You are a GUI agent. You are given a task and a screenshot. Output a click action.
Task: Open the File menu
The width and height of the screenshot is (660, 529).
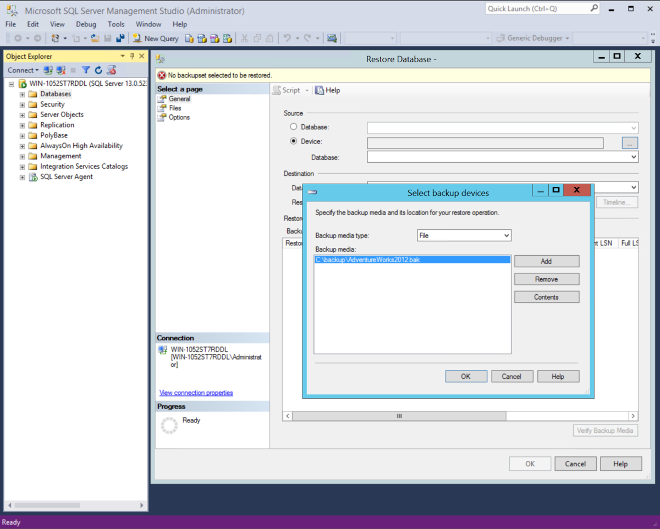tap(10, 24)
